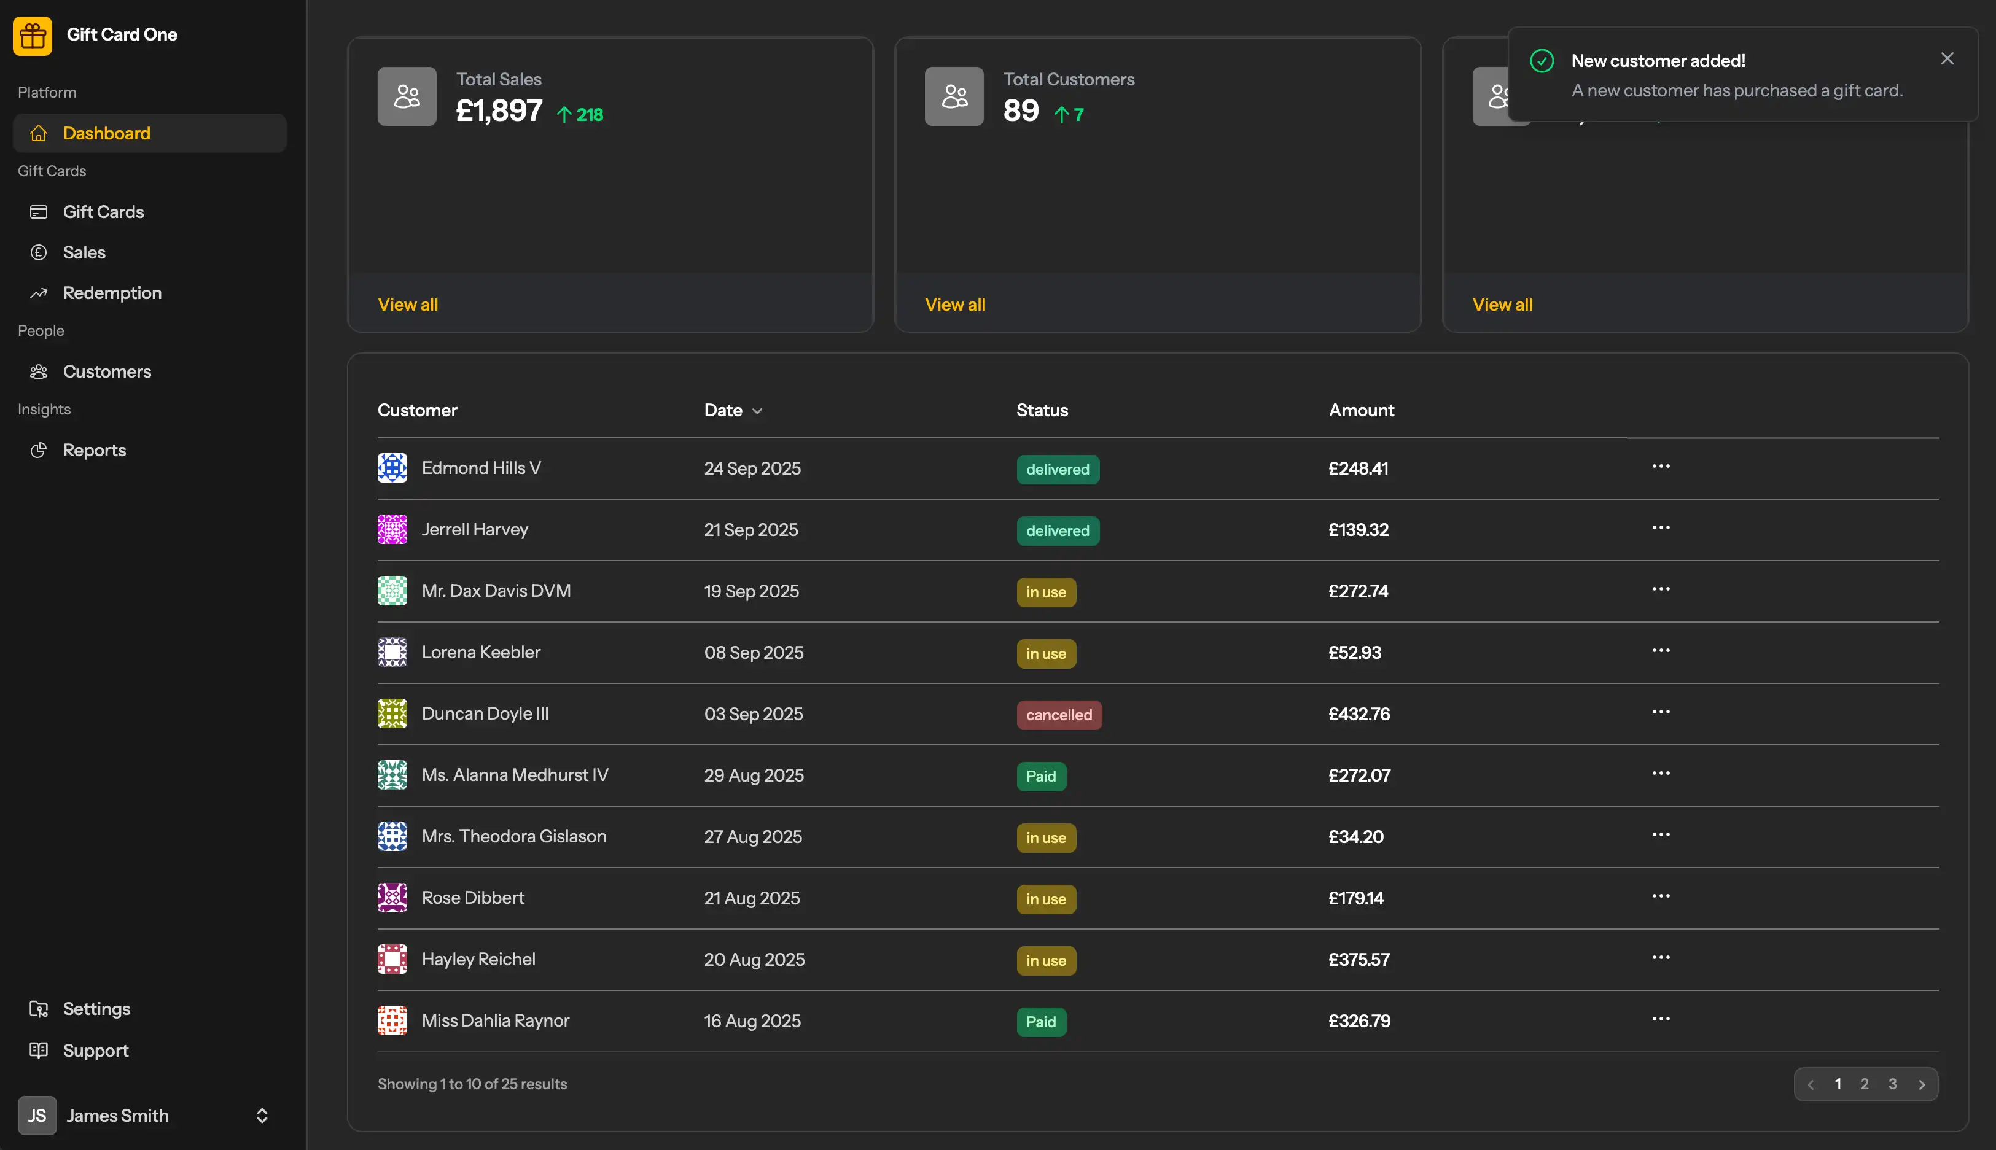Open row options for Edmond Hills V
This screenshot has width=1996, height=1150.
click(1660, 467)
